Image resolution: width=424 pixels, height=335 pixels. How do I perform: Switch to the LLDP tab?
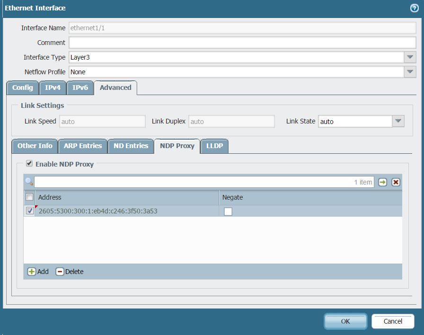click(214, 146)
